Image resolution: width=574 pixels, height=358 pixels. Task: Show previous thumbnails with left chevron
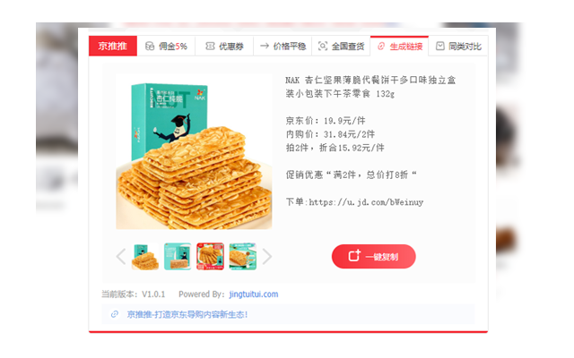[x=121, y=257]
